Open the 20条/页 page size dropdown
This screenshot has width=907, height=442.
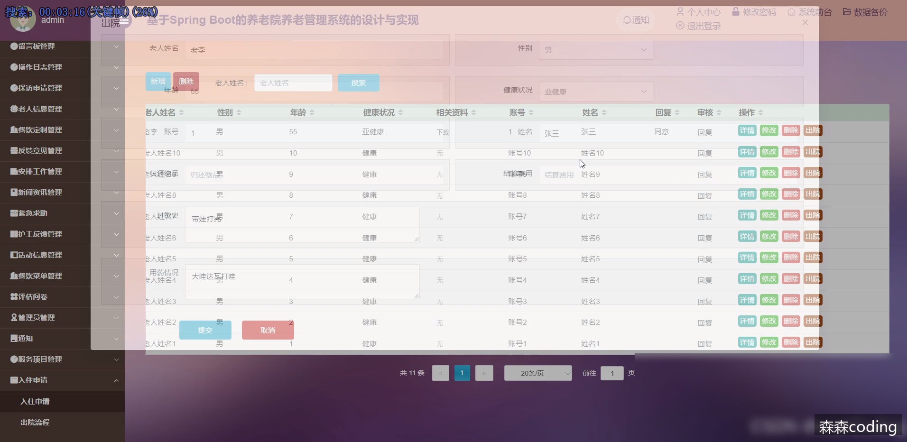[x=538, y=373]
